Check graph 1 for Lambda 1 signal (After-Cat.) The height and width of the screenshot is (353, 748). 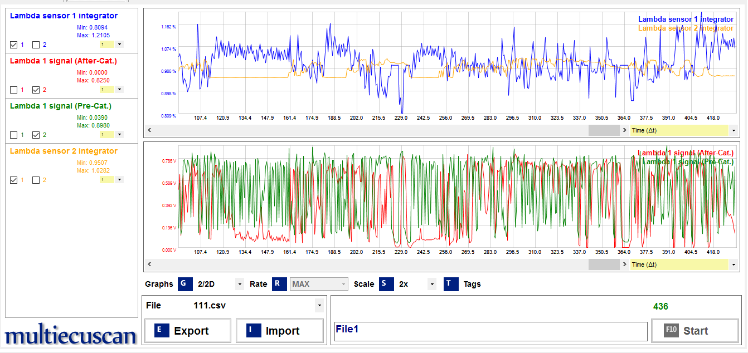tap(14, 90)
